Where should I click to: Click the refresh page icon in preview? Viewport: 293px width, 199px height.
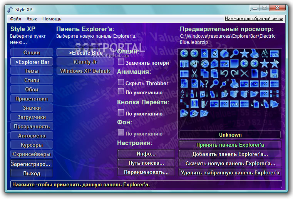214,54
